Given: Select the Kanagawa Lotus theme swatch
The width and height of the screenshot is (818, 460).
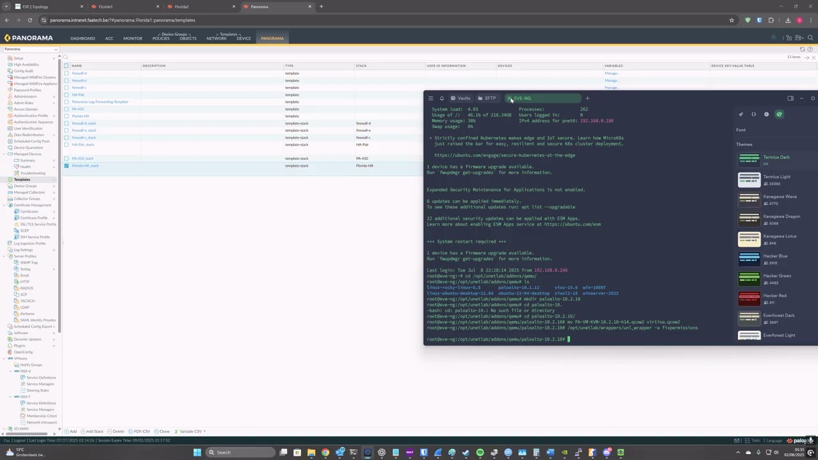Looking at the screenshot, I should pyautogui.click(x=749, y=239).
